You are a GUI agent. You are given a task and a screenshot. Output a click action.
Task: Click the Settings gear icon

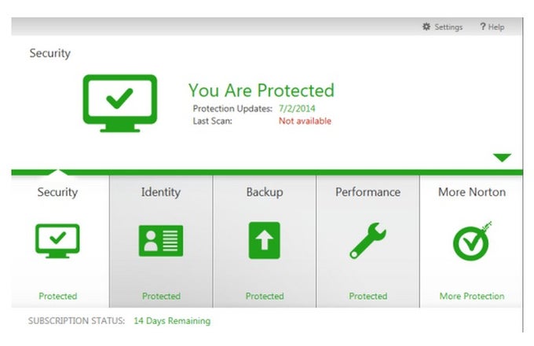tap(426, 27)
